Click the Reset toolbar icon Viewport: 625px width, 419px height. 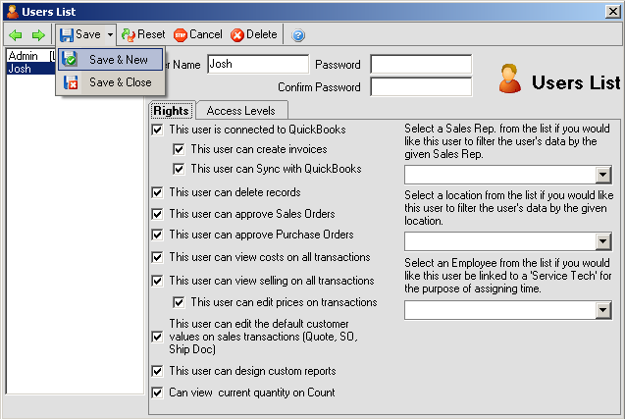pyautogui.click(x=128, y=34)
